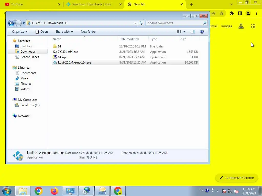Open the Organize menu
This screenshot has width=262, height=196.
19,32
